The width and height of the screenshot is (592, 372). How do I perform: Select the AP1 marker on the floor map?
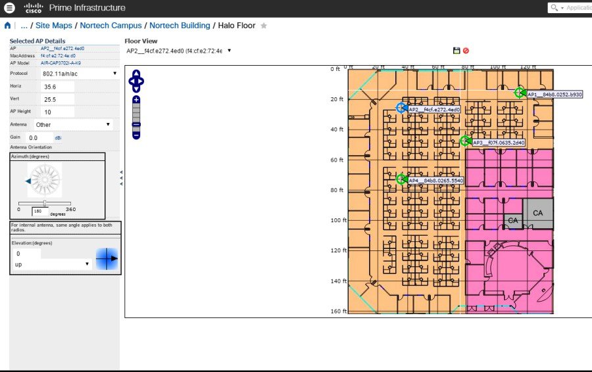point(520,93)
